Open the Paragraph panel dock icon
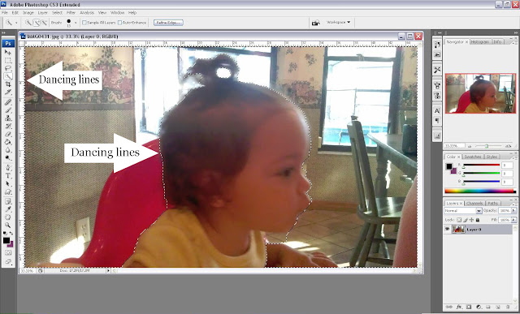 437,120
